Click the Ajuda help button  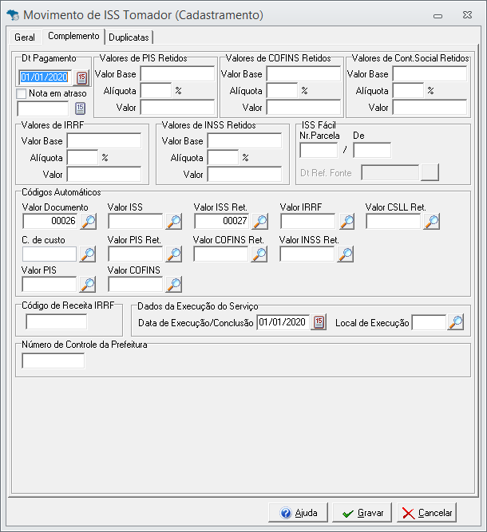(x=298, y=513)
